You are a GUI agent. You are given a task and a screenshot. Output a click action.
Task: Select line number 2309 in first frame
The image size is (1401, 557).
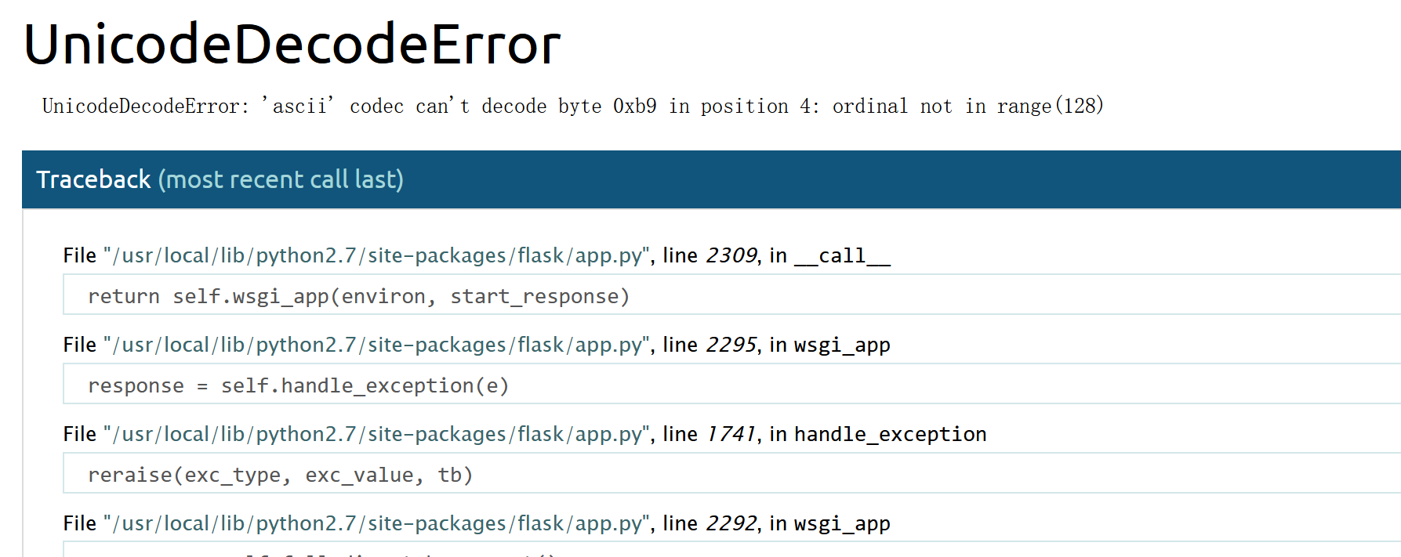731,255
